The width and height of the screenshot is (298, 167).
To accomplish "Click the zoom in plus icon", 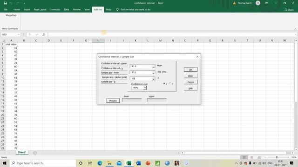I will pyautogui.click(x=288, y=157).
